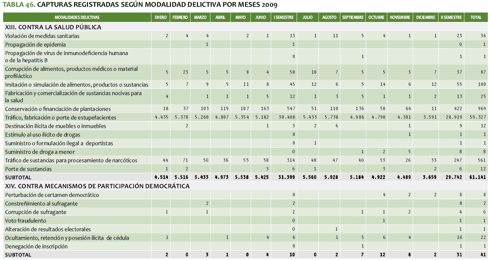Click total '22' for Ocultamiento de cédula

483,238
